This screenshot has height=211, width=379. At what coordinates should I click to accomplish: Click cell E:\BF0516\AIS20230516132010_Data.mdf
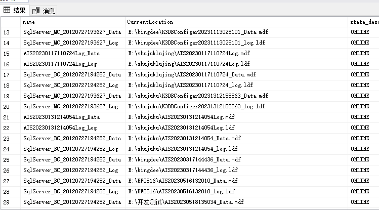(182, 181)
